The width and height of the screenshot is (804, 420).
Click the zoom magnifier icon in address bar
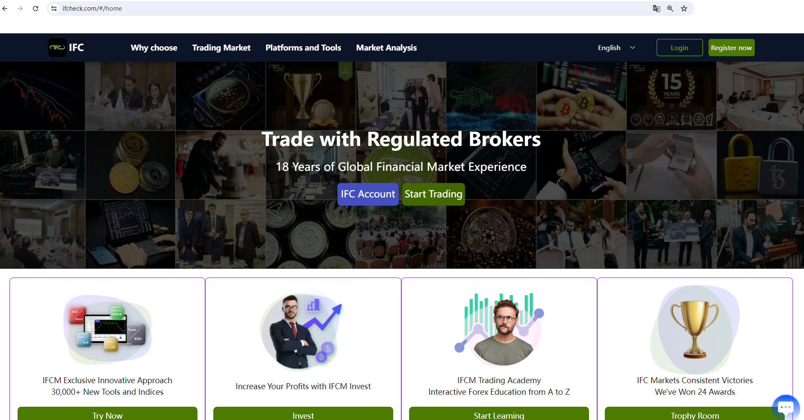pyautogui.click(x=670, y=9)
